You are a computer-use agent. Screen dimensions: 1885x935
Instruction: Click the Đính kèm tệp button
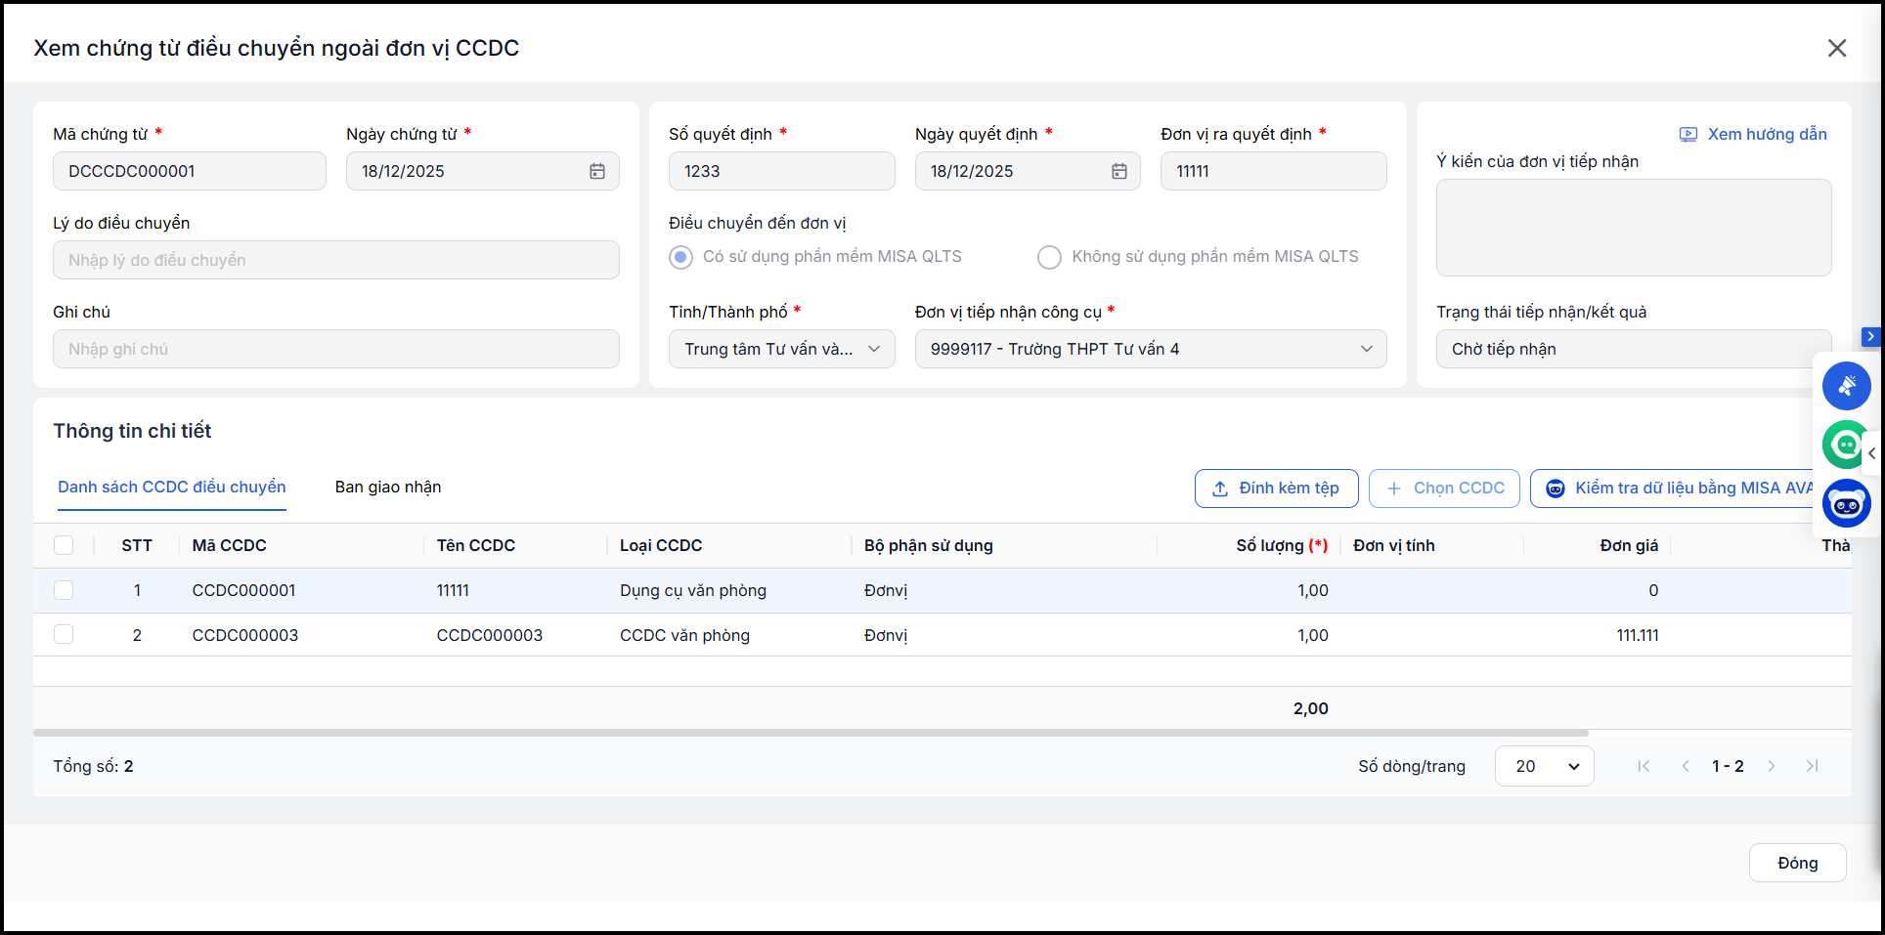(1276, 489)
